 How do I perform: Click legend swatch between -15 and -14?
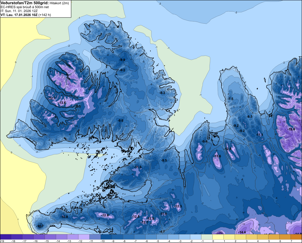coord(50,237)
